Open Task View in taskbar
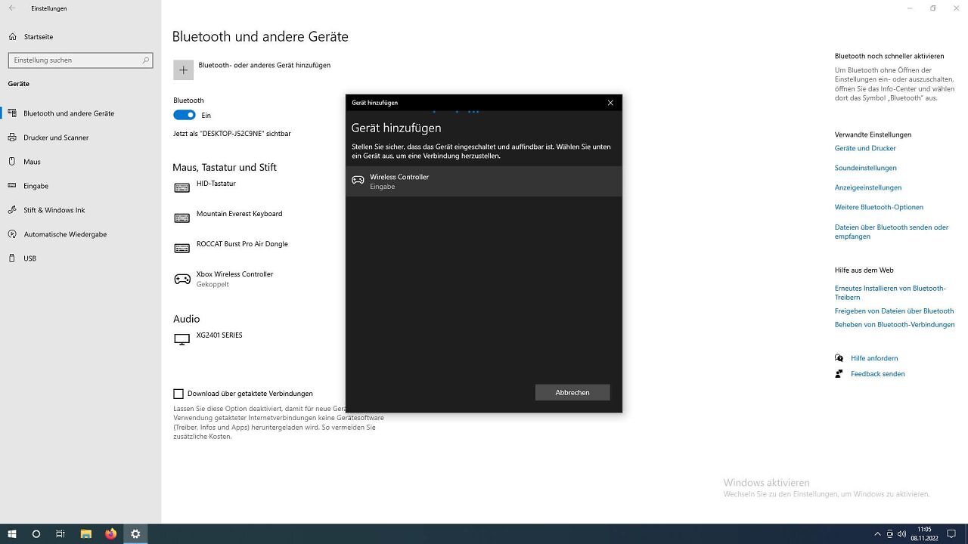Viewport: 968px width, 544px height. (x=60, y=533)
